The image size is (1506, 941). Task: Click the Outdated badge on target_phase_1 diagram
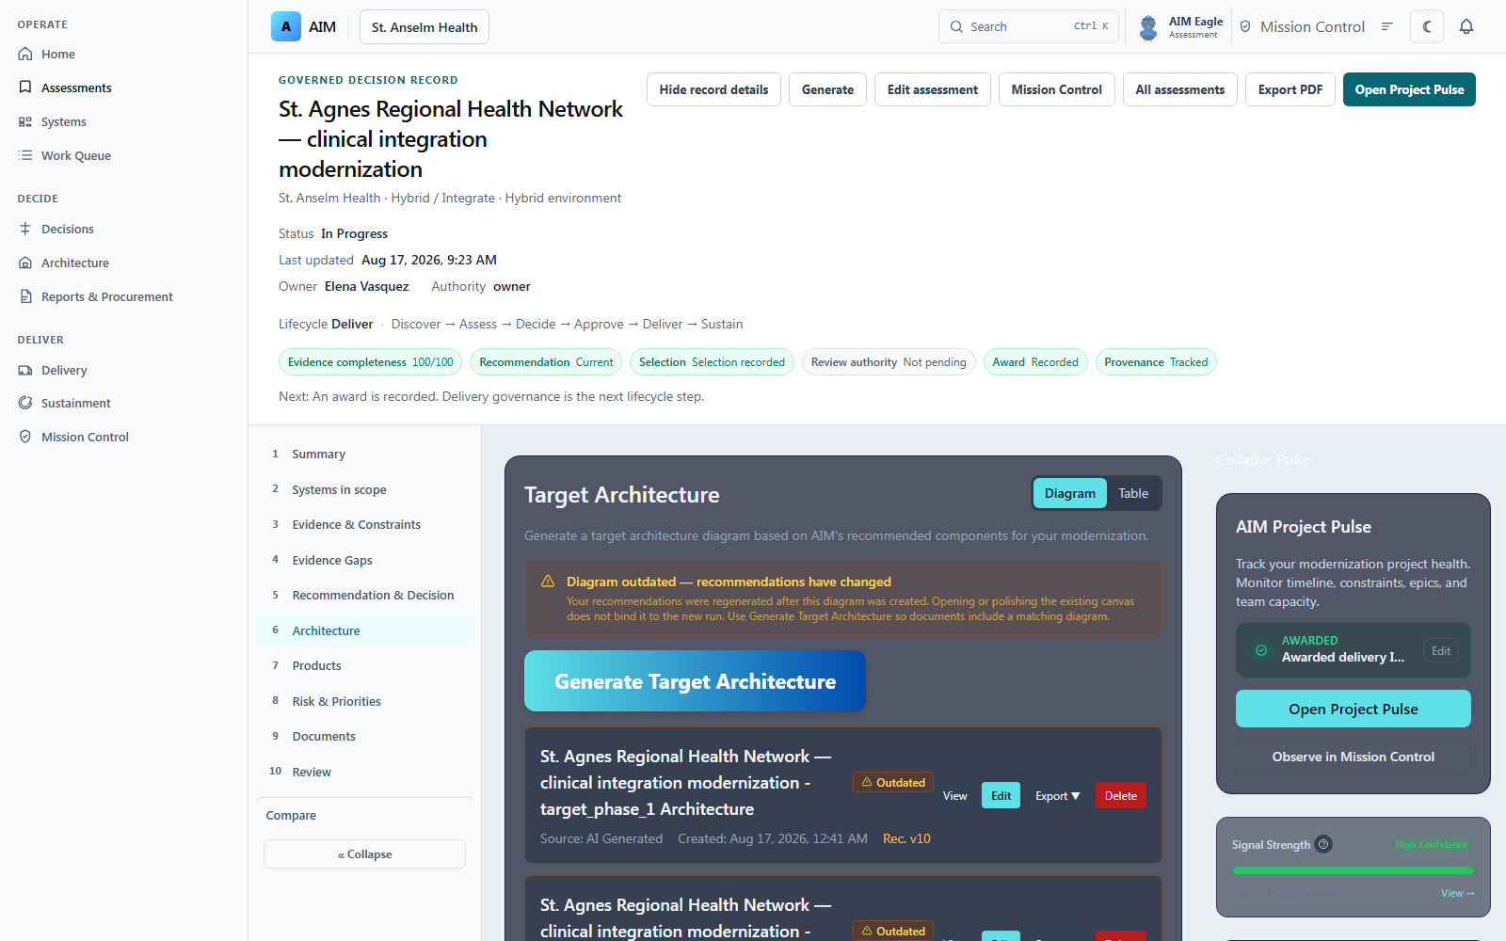(893, 782)
